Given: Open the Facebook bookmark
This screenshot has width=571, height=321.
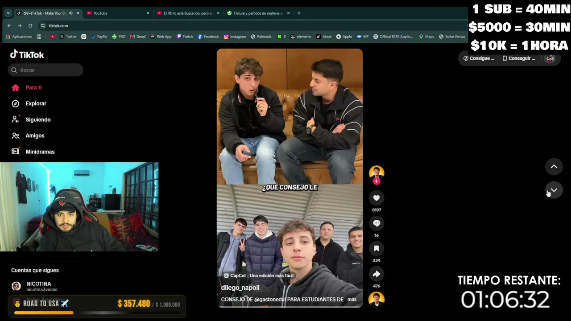Looking at the screenshot, I should (208, 37).
